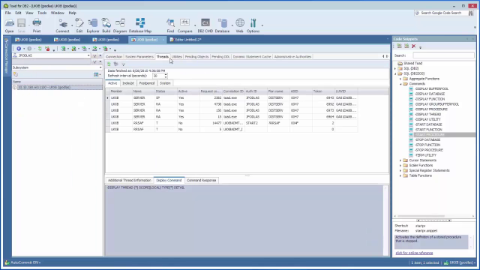The width and height of the screenshot is (480, 270).
Task: Select the -TERM UTILITY snippet
Action: pyautogui.click(x=426, y=155)
